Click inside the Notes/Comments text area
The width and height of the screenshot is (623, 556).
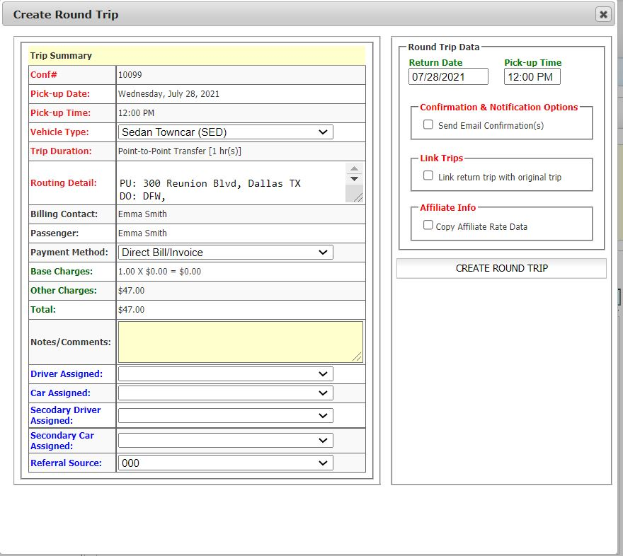(241, 342)
